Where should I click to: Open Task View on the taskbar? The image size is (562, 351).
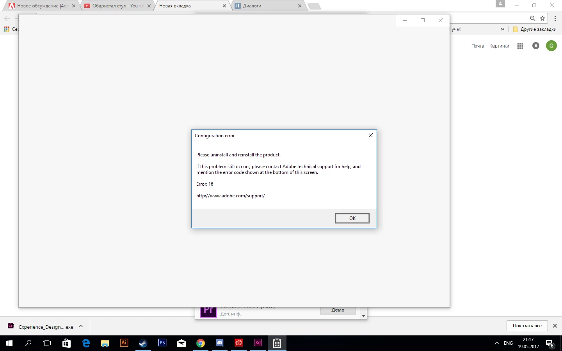tap(47, 343)
